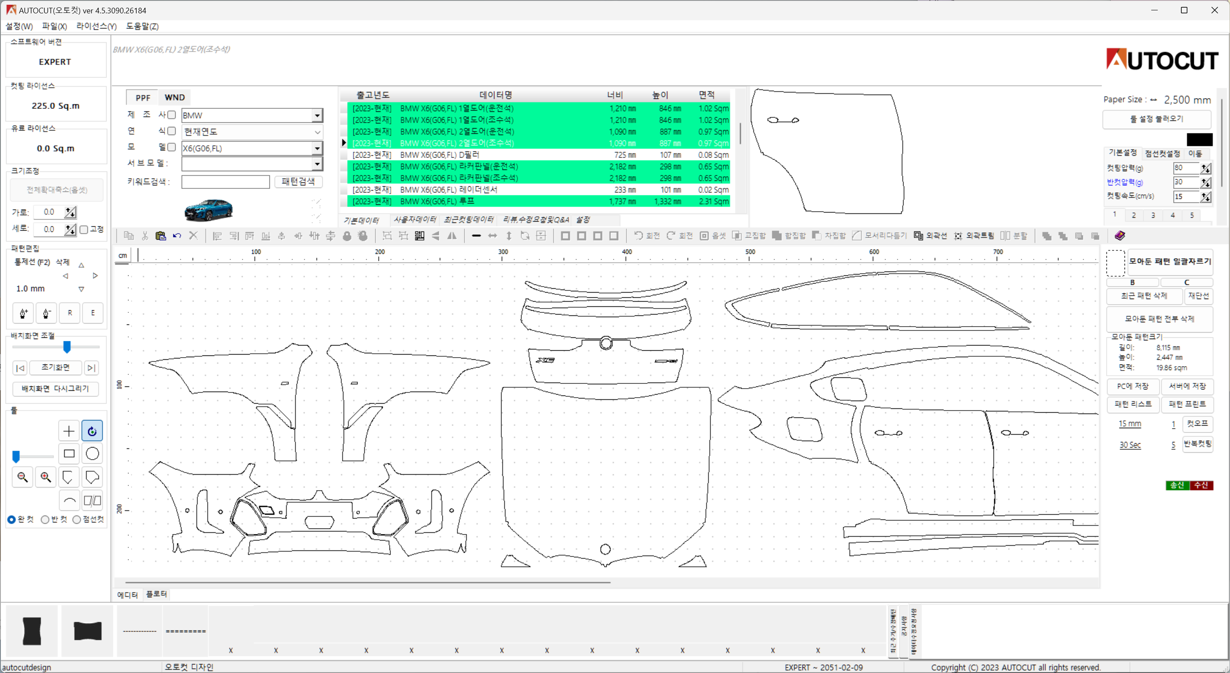Switch to the 점선컷설정 tab
The image size is (1230, 673).
[1163, 153]
